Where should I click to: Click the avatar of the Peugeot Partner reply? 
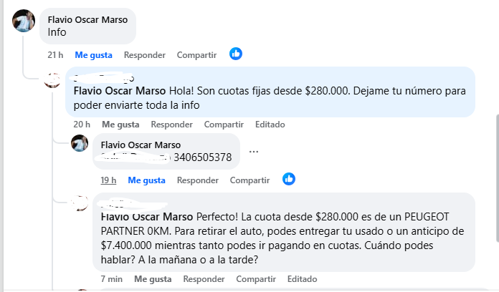[x=81, y=203]
